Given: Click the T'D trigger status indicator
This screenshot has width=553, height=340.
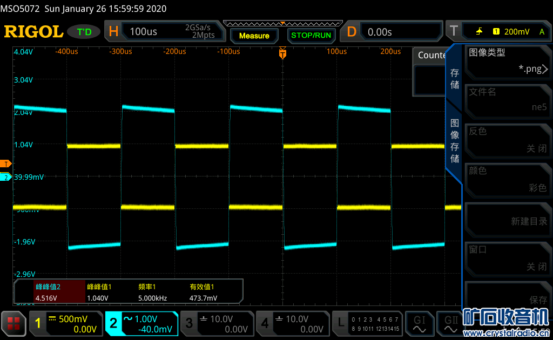Looking at the screenshot, I should tap(84, 32).
